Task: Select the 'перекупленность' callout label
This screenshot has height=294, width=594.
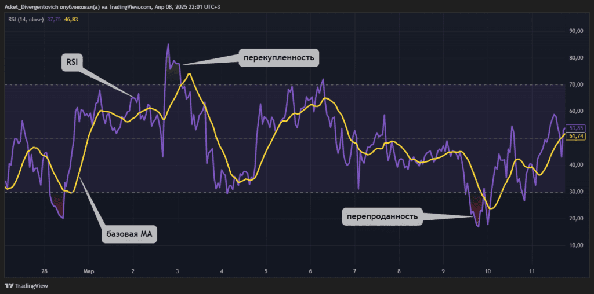Action: pos(278,58)
